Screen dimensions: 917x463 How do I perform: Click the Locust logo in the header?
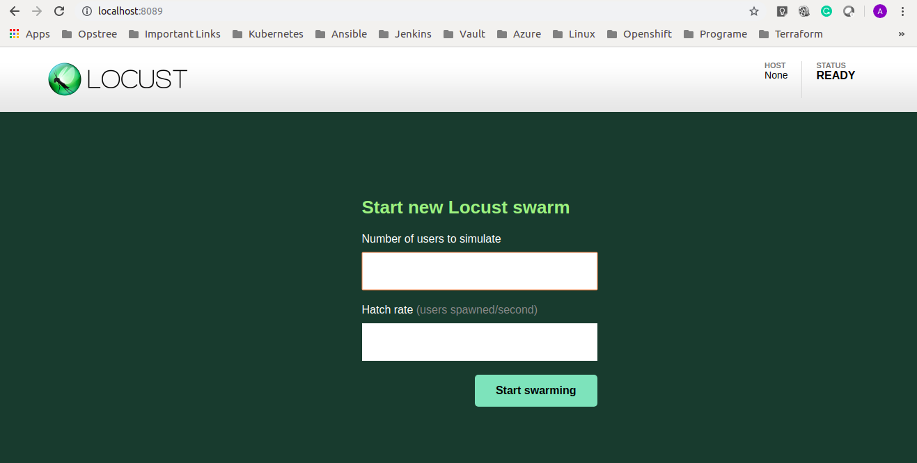[x=117, y=79]
